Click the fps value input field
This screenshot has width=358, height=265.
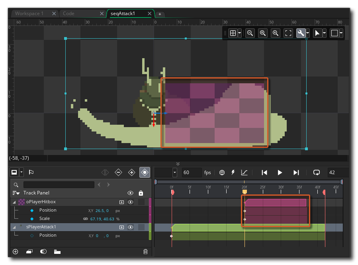(192, 173)
